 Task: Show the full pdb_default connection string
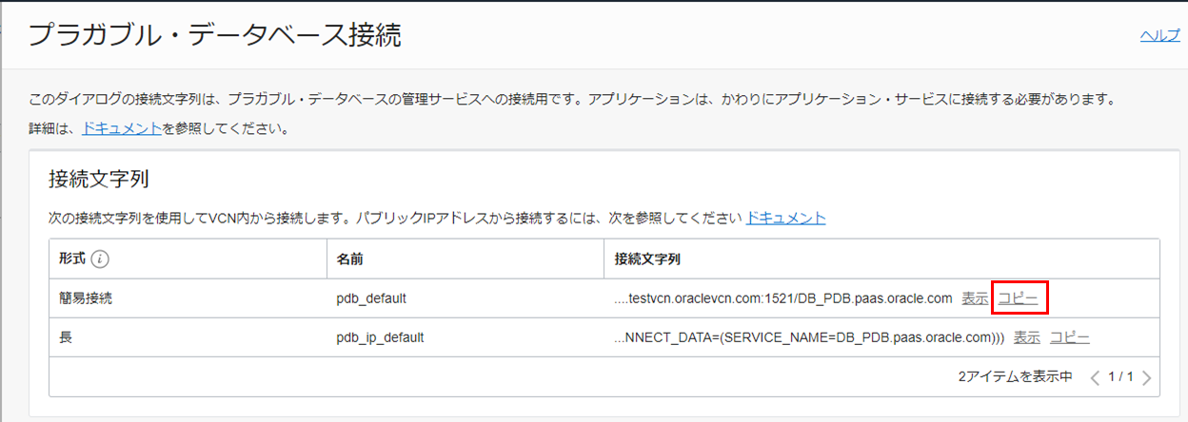975,298
